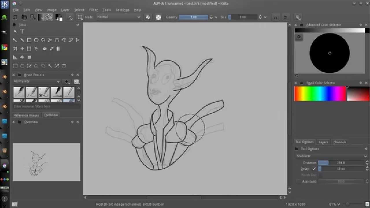This screenshot has width=370, height=208.
Task: Click the Tools docker settings icon
Action: click(78, 25)
